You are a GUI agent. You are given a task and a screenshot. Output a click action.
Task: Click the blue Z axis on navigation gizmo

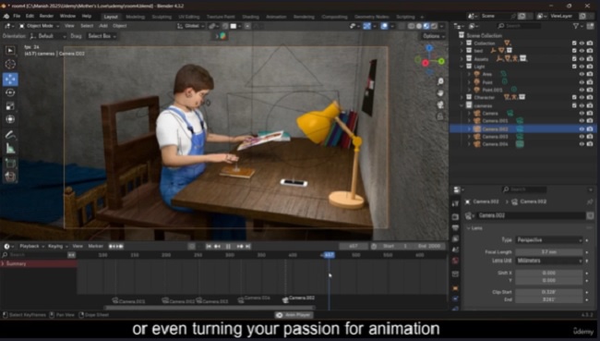tap(429, 48)
